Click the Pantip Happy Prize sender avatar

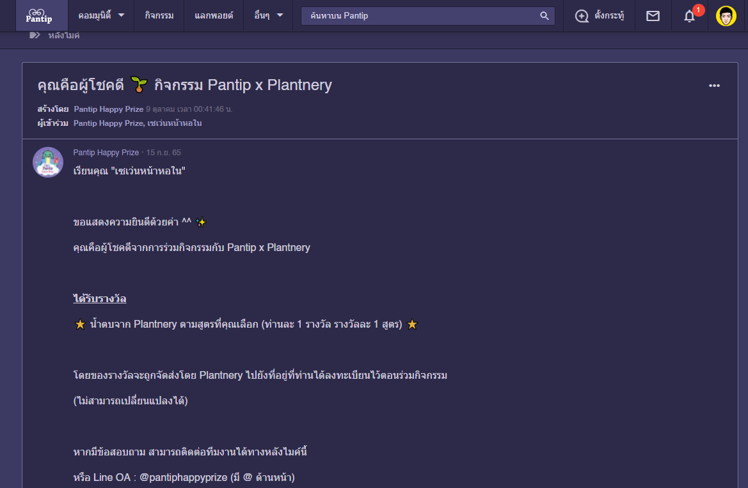click(48, 162)
